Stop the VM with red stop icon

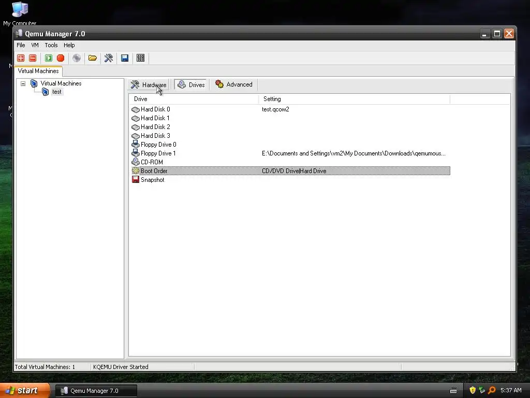(x=61, y=58)
